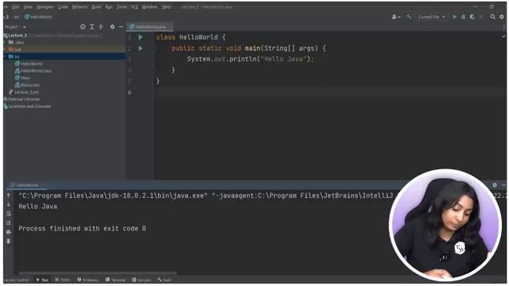Select opened file locate icon in Project panel
The width and height of the screenshot is (509, 286).
(83, 27)
